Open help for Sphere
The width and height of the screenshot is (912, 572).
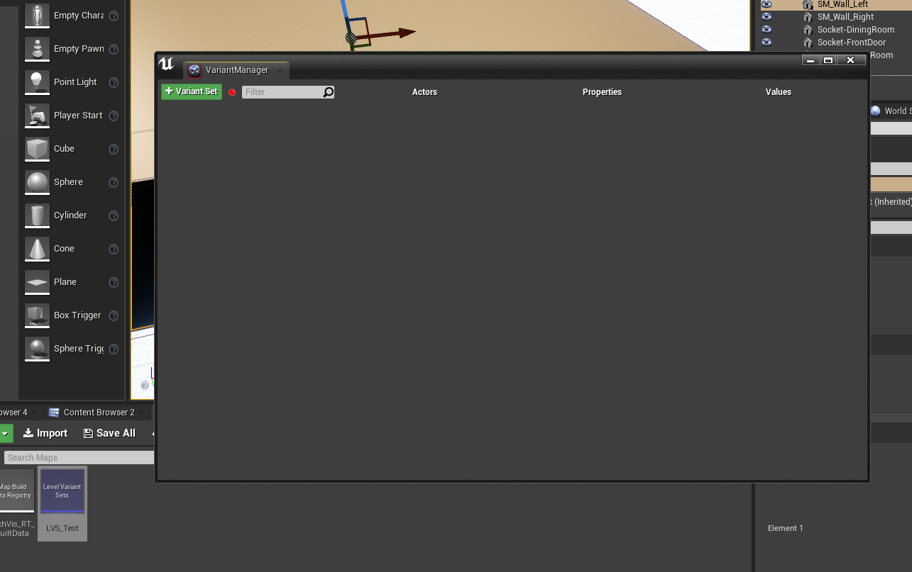114,182
